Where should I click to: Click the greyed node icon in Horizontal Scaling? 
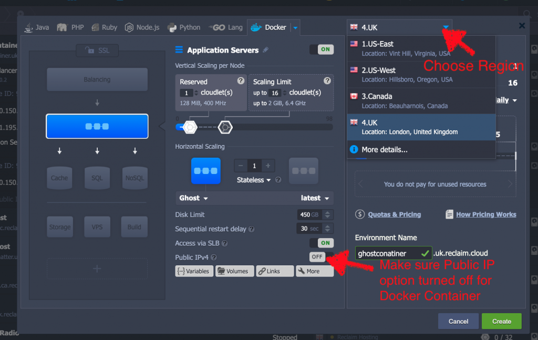[304, 170]
